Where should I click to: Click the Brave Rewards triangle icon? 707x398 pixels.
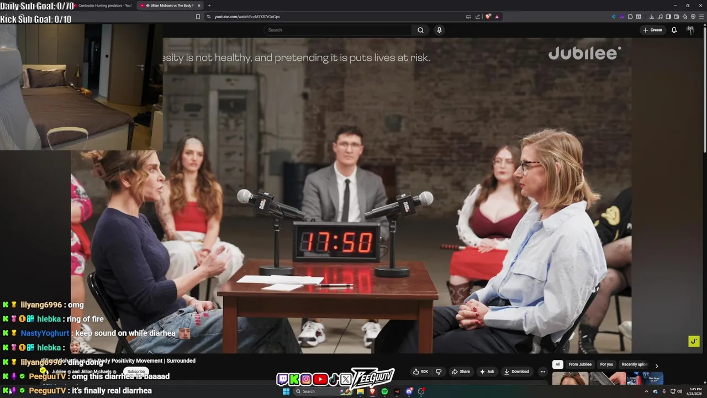[497, 17]
